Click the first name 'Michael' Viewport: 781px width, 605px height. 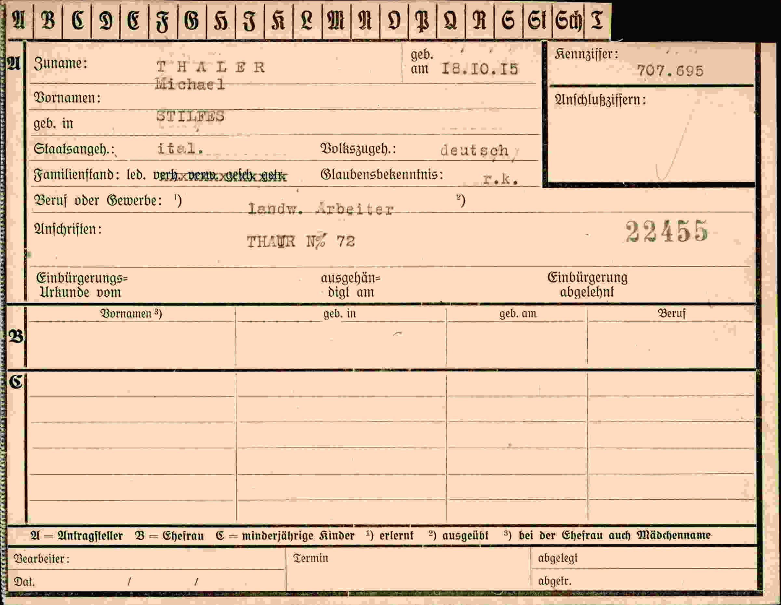pos(190,84)
